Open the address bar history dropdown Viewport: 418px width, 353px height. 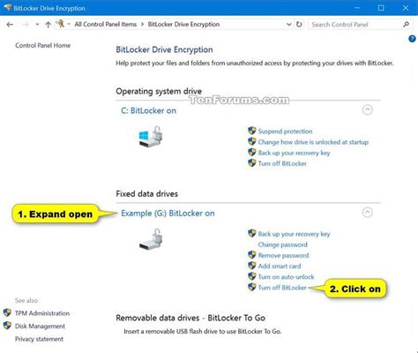point(289,25)
